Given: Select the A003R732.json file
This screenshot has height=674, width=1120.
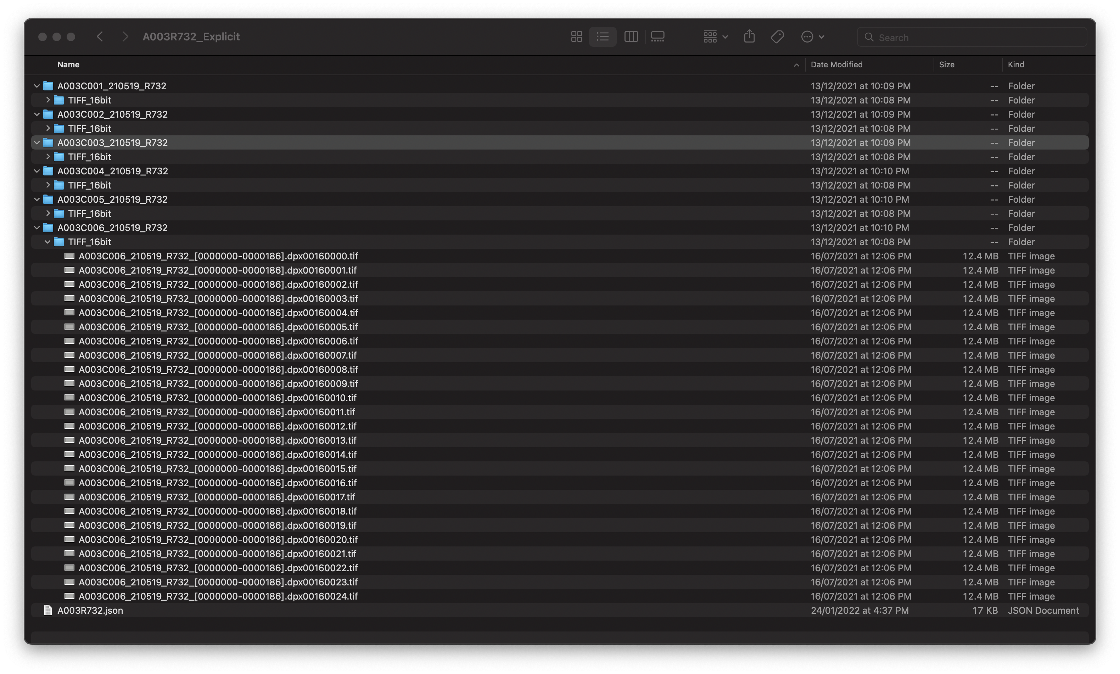Looking at the screenshot, I should (90, 611).
